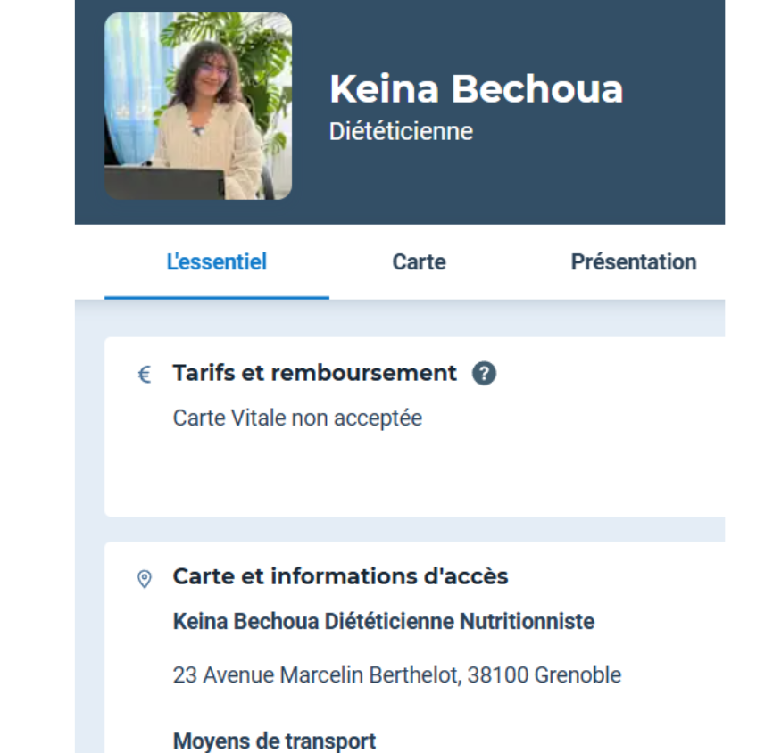773x753 pixels.
Task: Click the location pin icon
Action: click(x=145, y=579)
